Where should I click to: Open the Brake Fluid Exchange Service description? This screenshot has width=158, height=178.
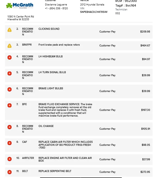tap(65, 110)
